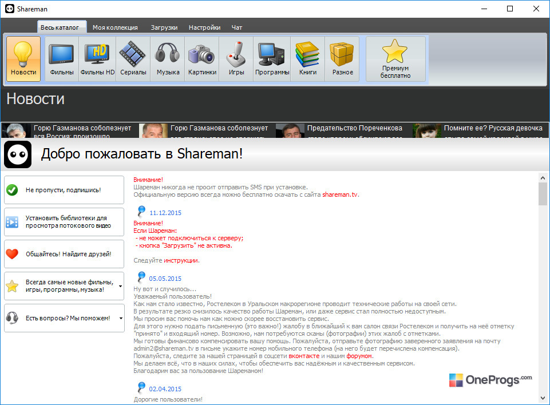Open the Фильмы HD category
The image size is (550, 405).
[x=97, y=59]
